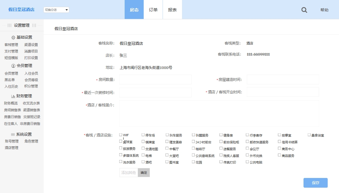The height and width of the screenshot is (193, 339).
Task: Open 渠道设置 in the sidebar
Action: tap(31, 45)
